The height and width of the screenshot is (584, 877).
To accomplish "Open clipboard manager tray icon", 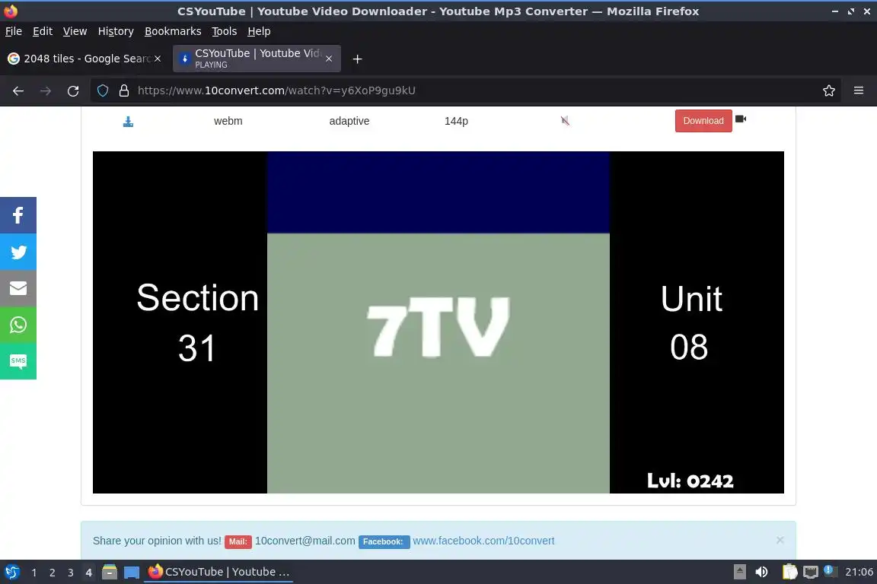I will [x=789, y=572].
